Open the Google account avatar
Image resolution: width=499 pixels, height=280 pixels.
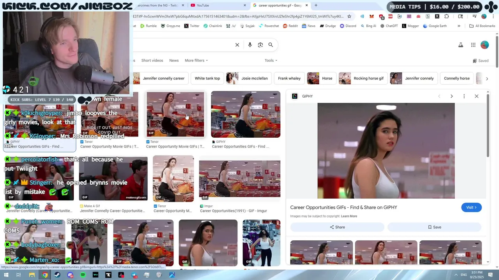(485, 45)
